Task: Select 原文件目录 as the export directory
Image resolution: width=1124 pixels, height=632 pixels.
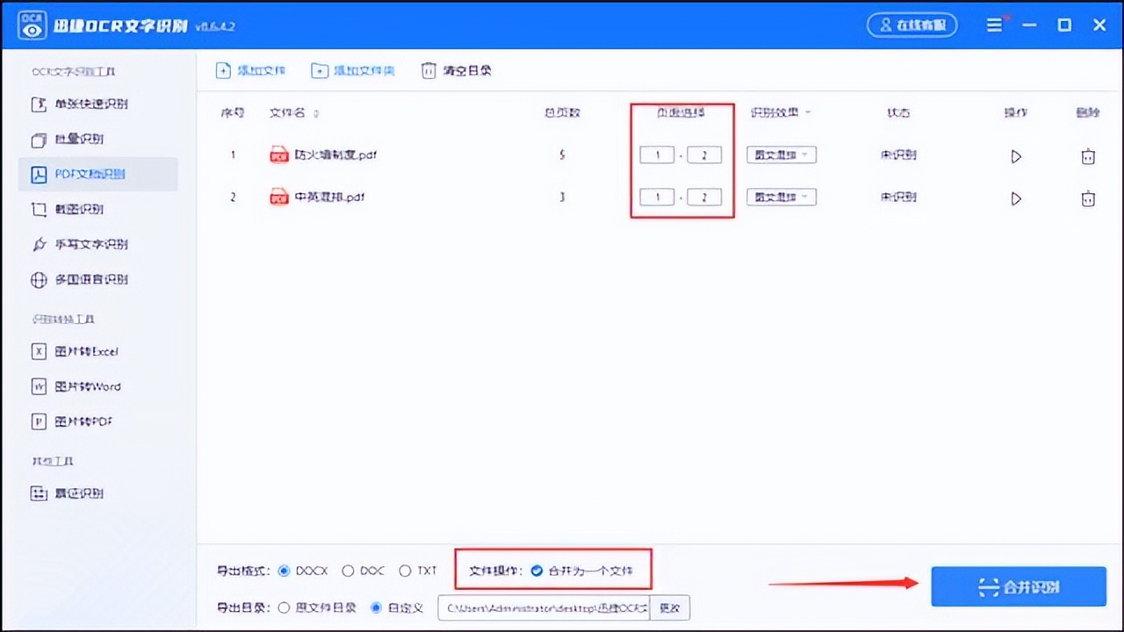Action: click(x=285, y=607)
